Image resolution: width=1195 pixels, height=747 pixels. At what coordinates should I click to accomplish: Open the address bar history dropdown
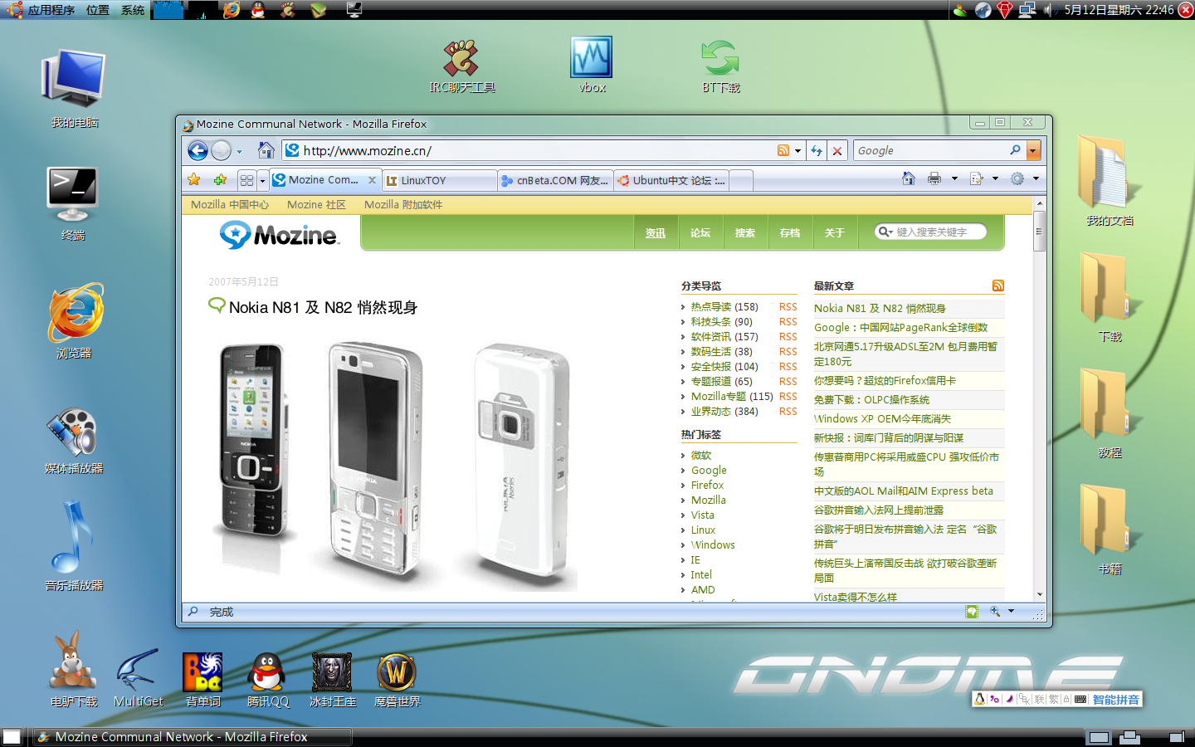click(x=798, y=151)
